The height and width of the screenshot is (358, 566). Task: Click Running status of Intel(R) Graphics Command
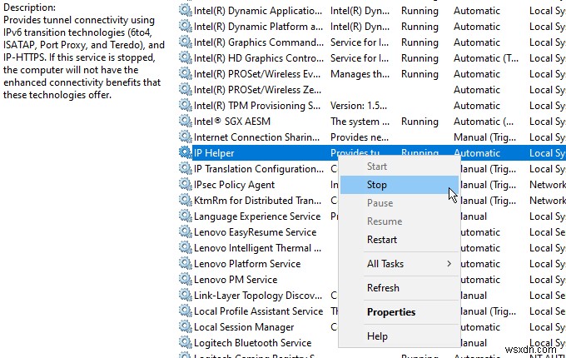click(420, 42)
